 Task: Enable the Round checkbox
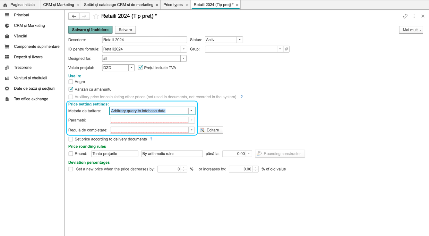tap(71, 154)
